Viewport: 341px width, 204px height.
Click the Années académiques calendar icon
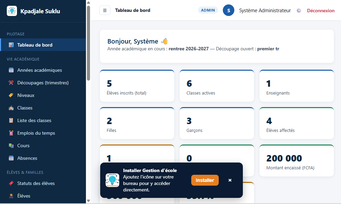tap(11, 70)
